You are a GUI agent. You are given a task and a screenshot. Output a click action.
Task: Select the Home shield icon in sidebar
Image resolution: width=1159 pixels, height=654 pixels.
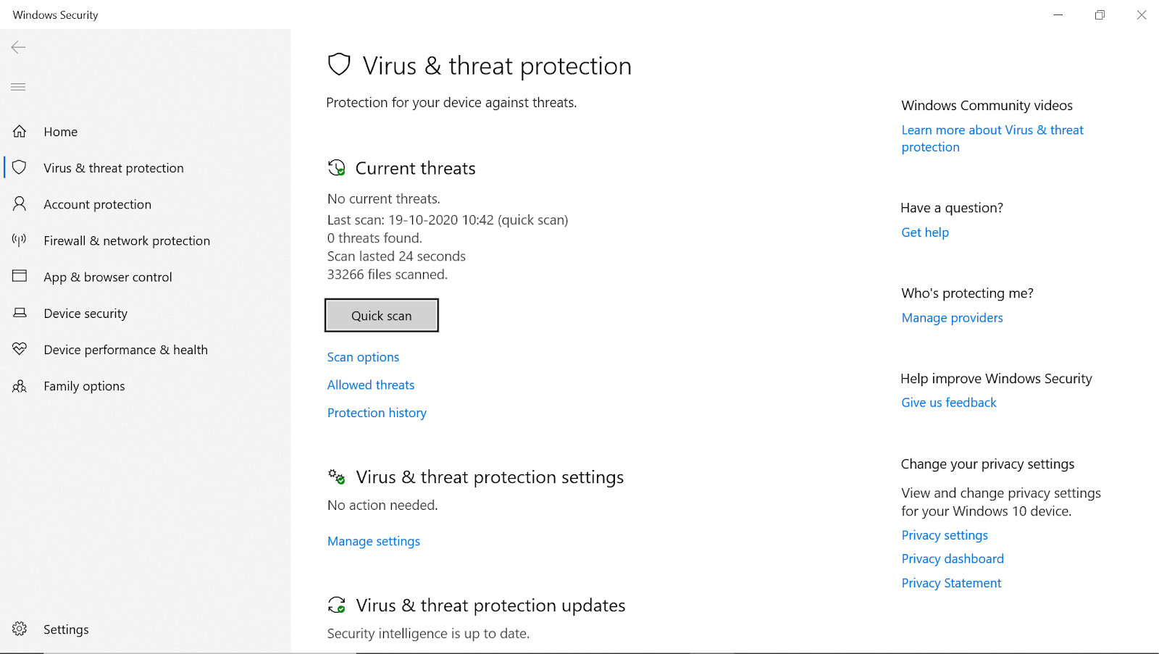coord(20,131)
